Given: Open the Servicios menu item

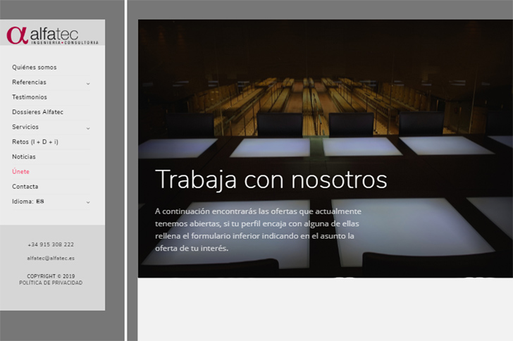Looking at the screenshot, I should tap(25, 127).
